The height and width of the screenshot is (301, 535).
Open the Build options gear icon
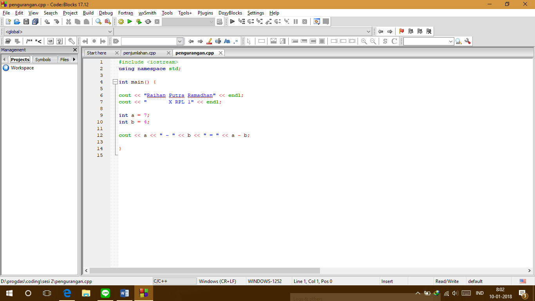(x=121, y=22)
